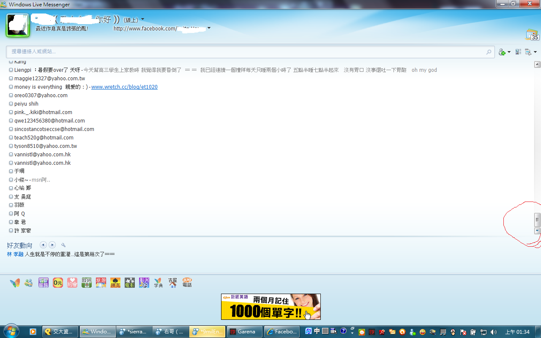The height and width of the screenshot is (338, 541).
Task: Switch contact list layout view icon
Action: tap(518, 52)
